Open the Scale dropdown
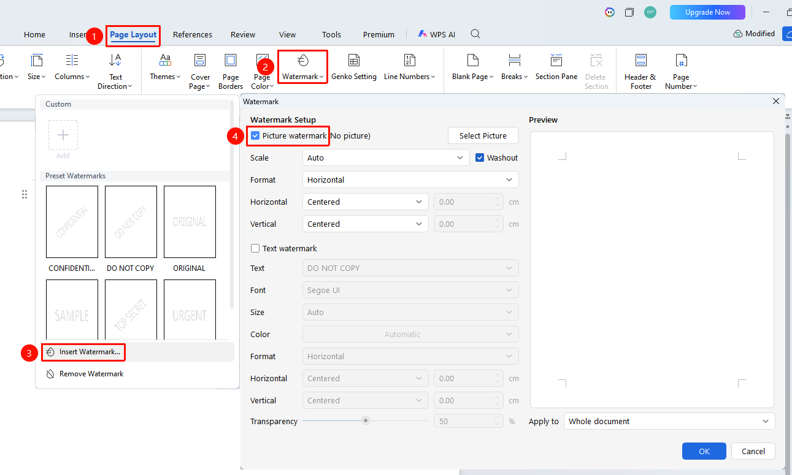 point(386,158)
